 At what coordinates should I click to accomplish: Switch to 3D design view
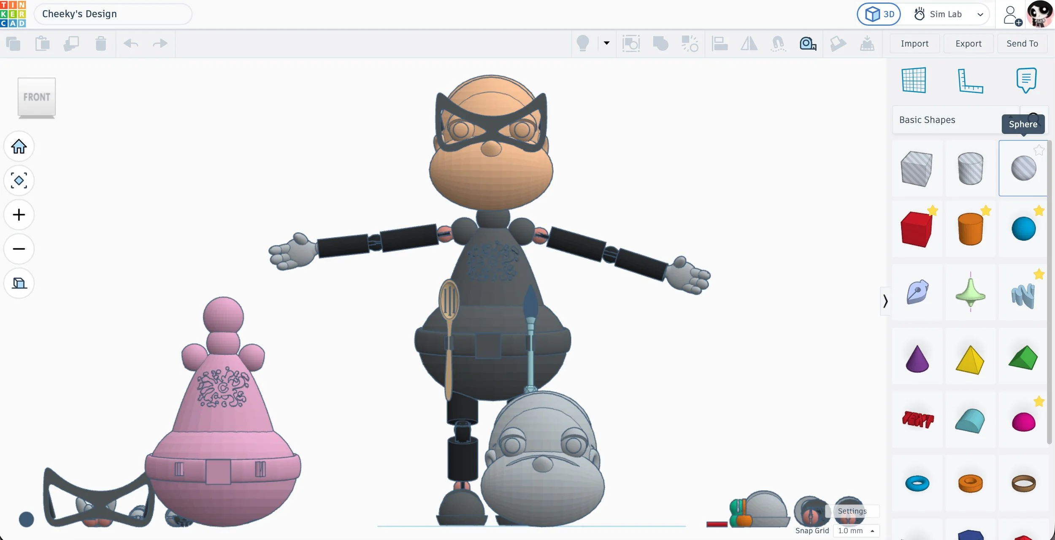(x=879, y=14)
